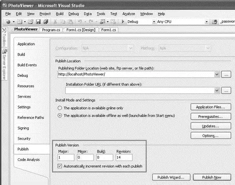Open the Toolbox side panel
Viewport: 235px width, 185px height.
(4, 37)
